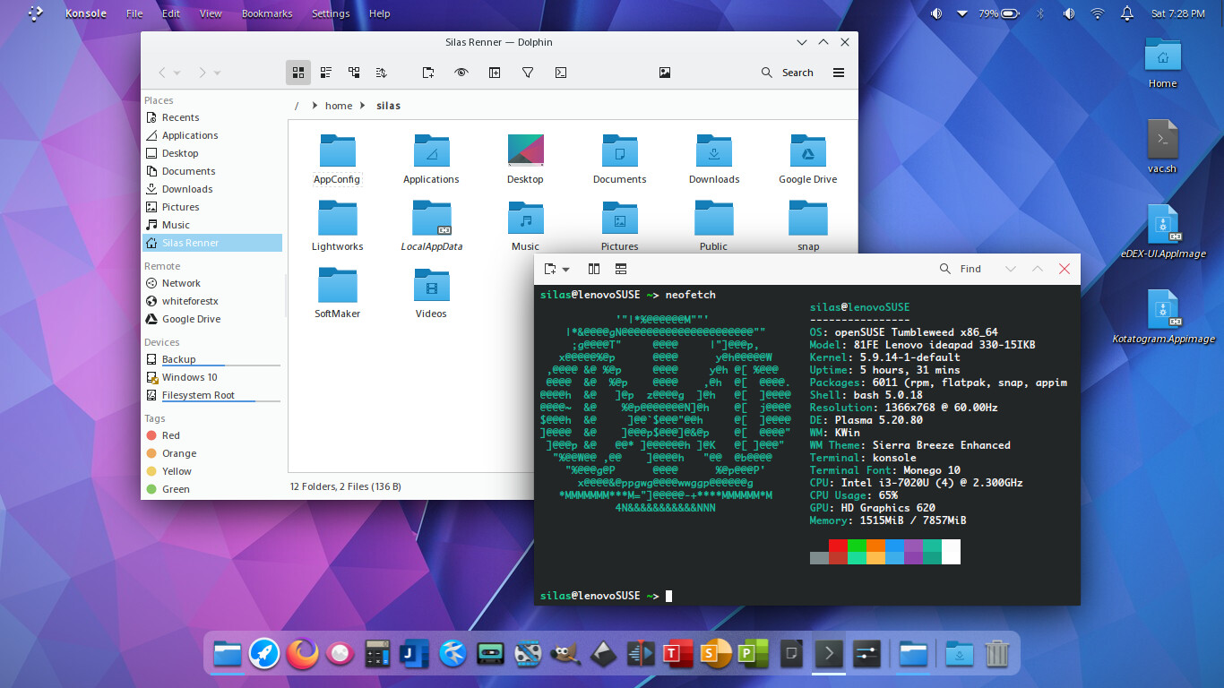Click the Search button in Dolphin
Viewport: 1224px width, 688px height.
[x=787, y=73]
